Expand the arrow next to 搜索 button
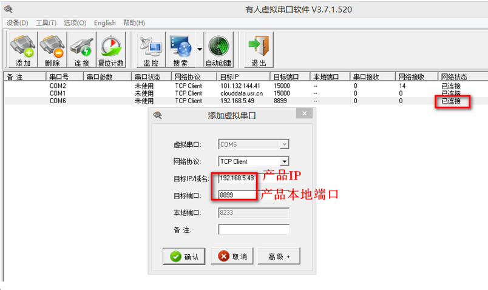Screen dimensions: 488x290 (x=200, y=50)
